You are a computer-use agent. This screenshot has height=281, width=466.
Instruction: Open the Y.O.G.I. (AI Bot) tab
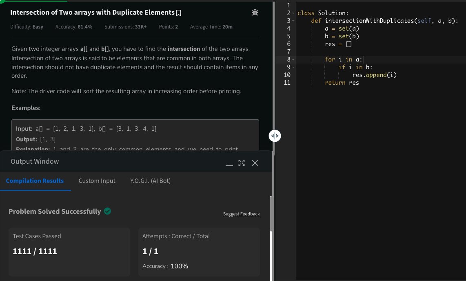pyautogui.click(x=151, y=181)
